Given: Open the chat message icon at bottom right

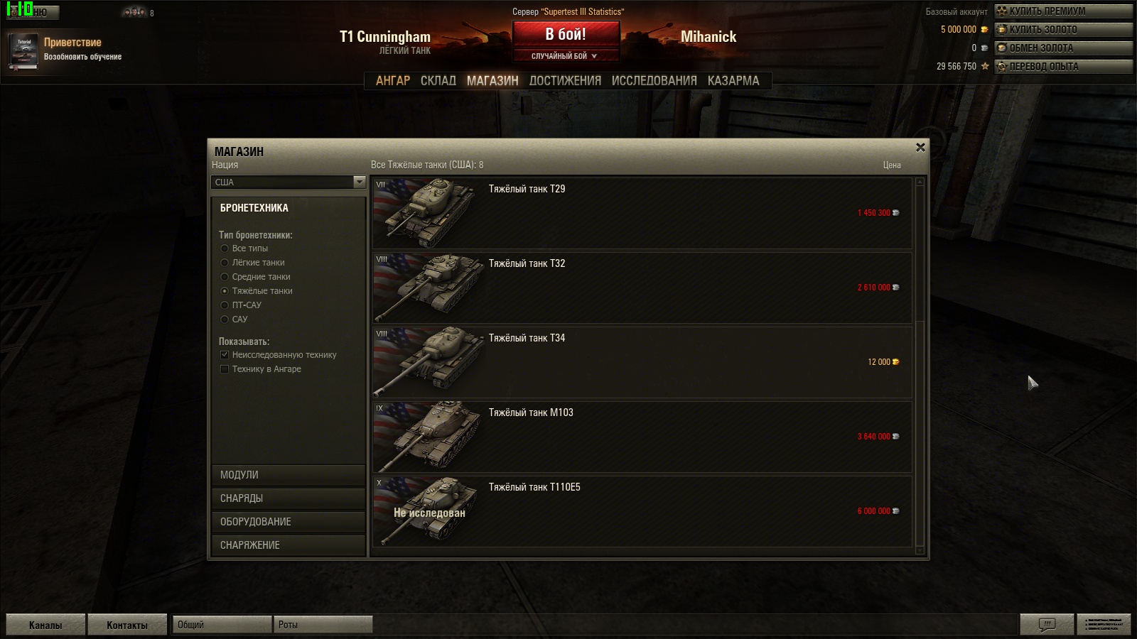Looking at the screenshot, I should [1047, 625].
